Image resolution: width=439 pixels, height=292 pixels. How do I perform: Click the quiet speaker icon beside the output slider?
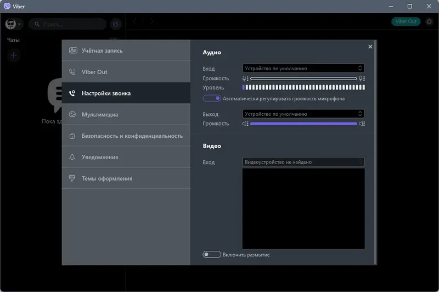tap(245, 123)
